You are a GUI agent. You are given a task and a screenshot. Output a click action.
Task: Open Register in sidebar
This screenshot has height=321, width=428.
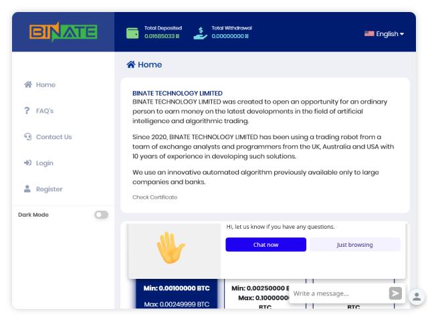tap(49, 189)
